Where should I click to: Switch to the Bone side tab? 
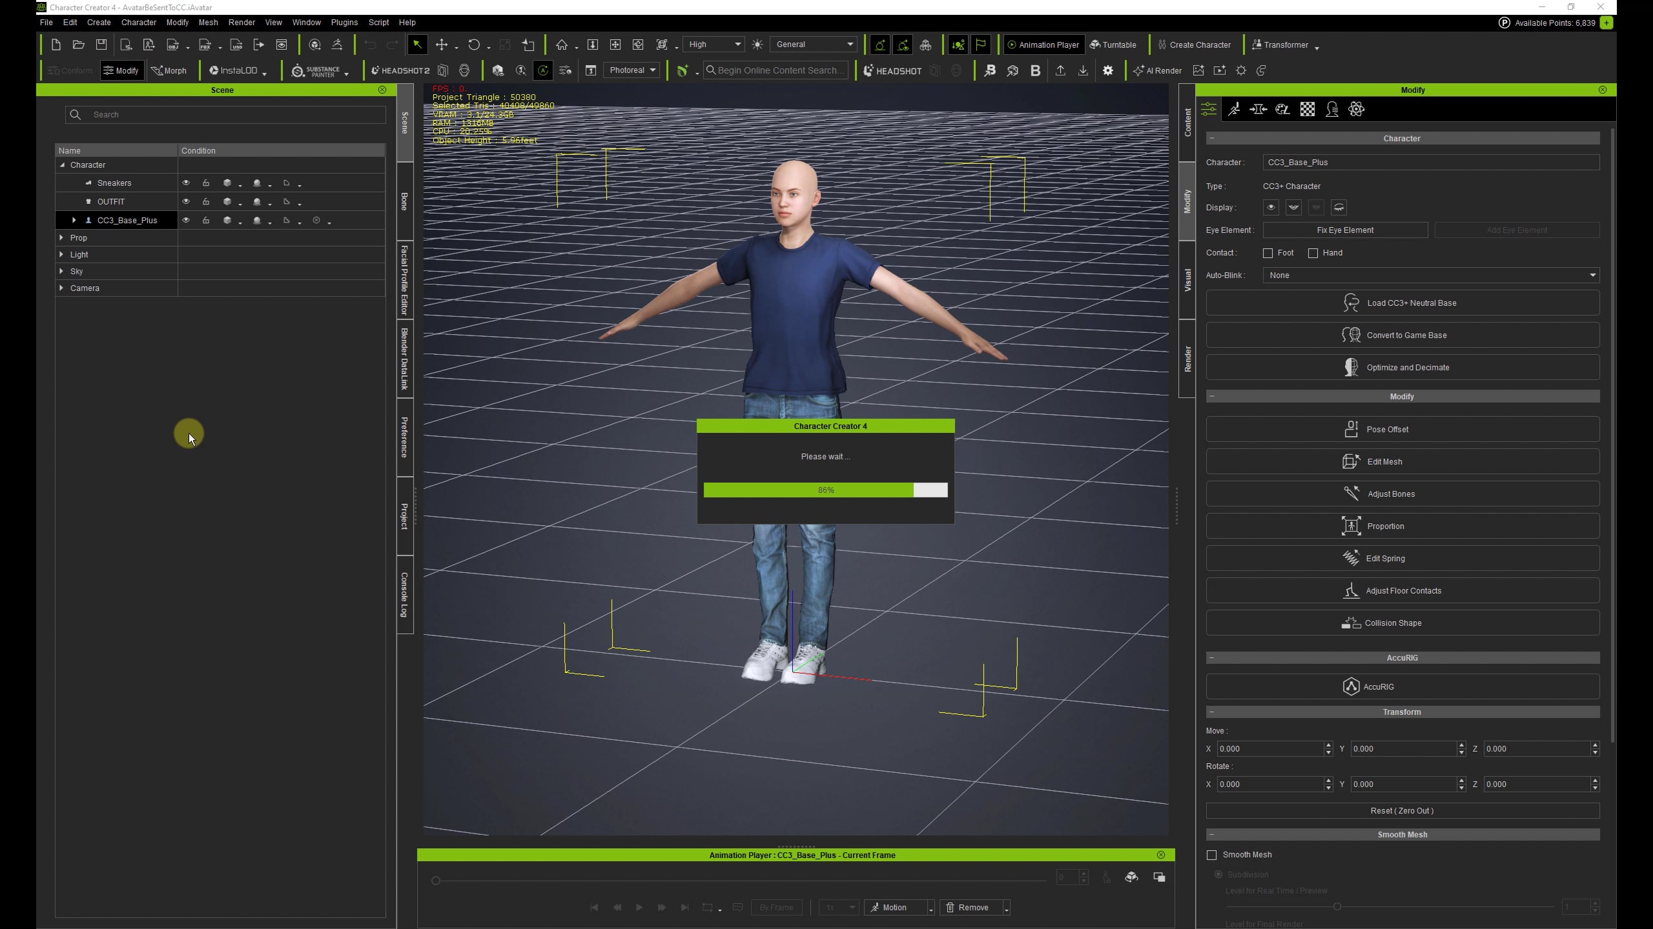click(405, 201)
